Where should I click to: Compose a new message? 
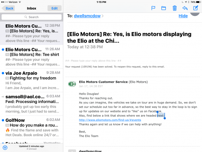coord(195,8)
